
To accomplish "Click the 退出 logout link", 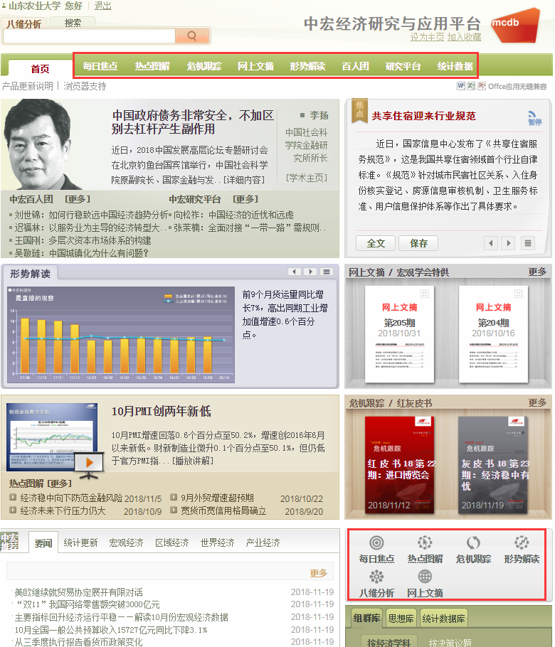I will (102, 6).
